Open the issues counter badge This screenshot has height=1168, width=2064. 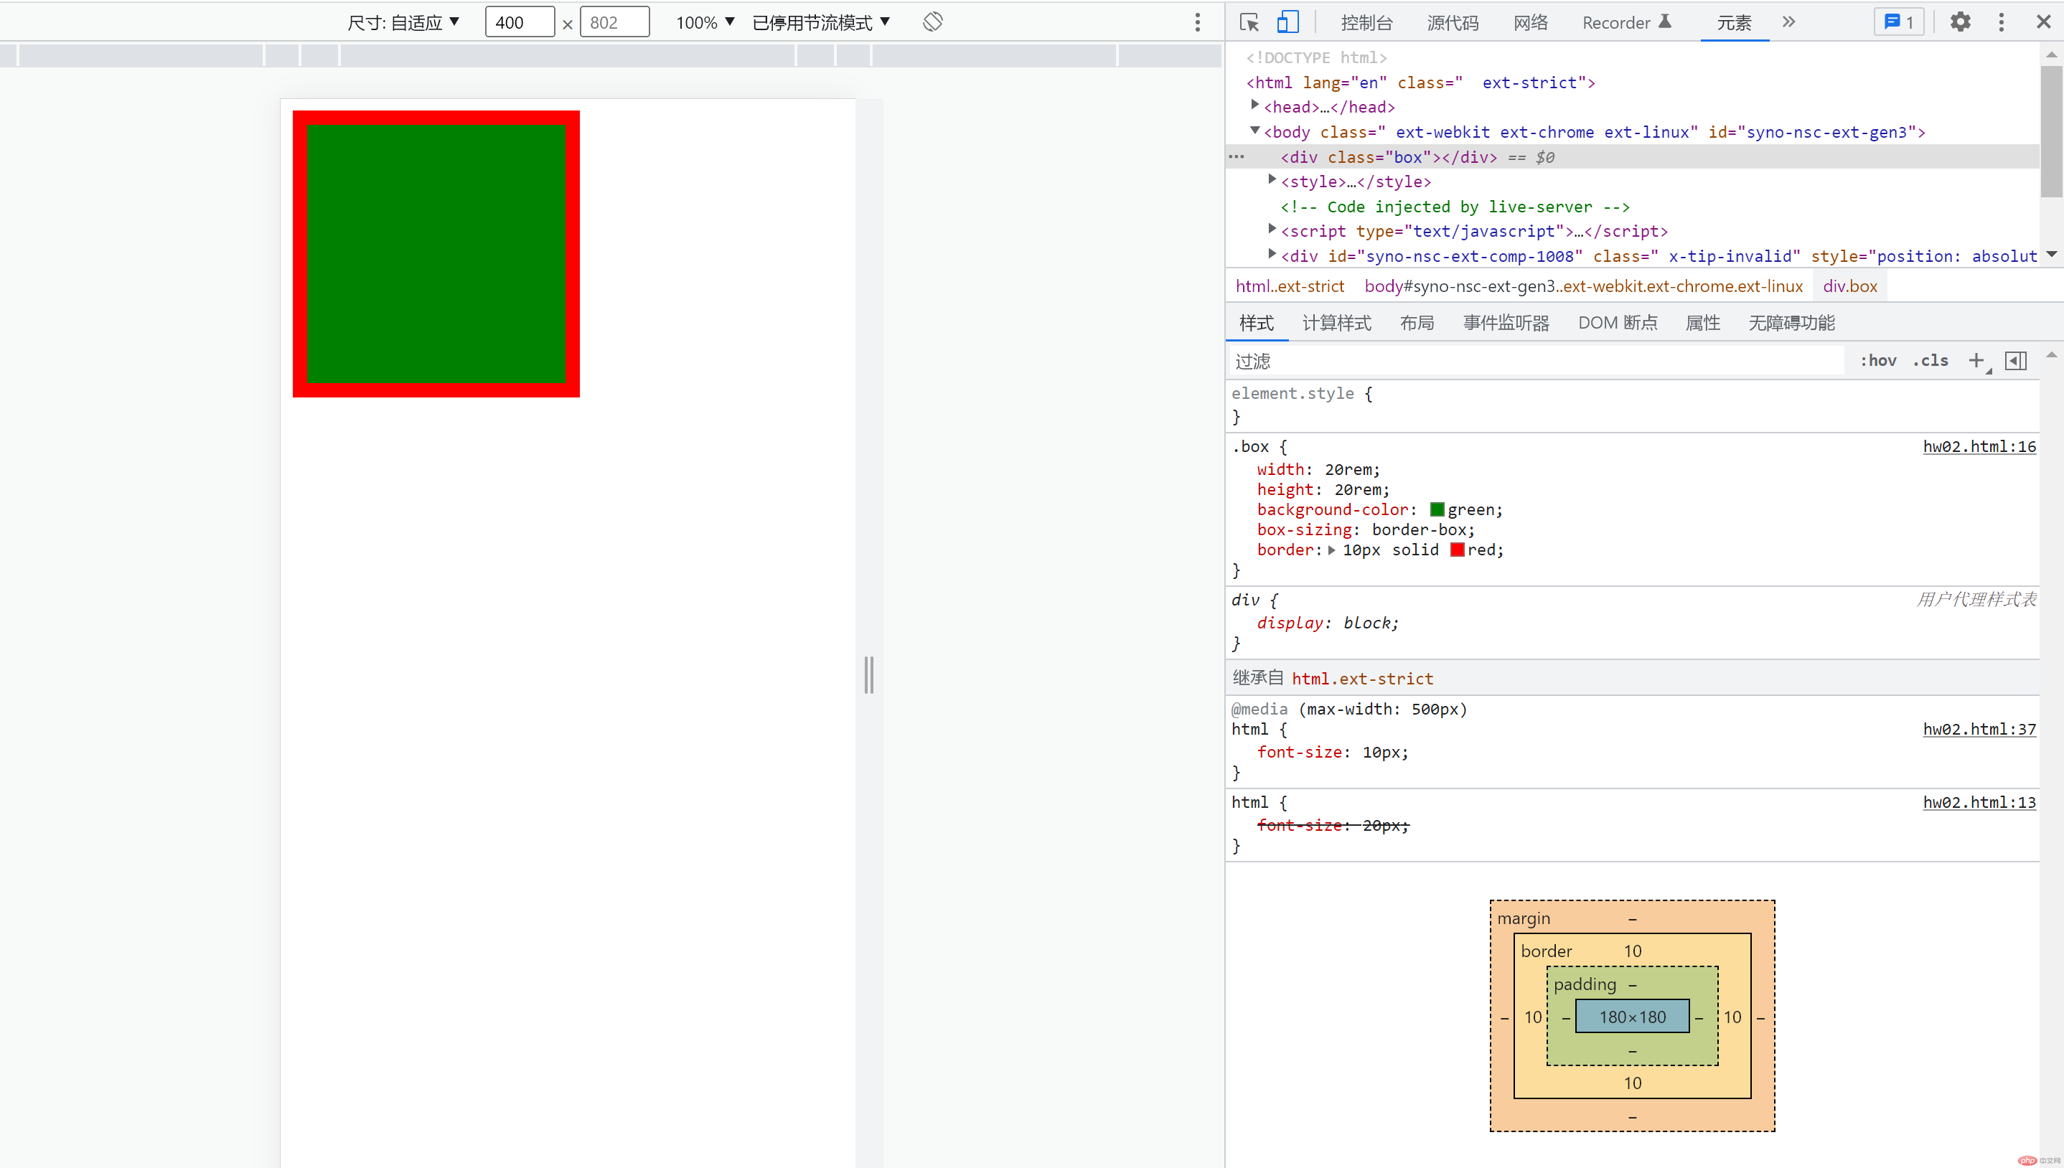(x=1898, y=22)
